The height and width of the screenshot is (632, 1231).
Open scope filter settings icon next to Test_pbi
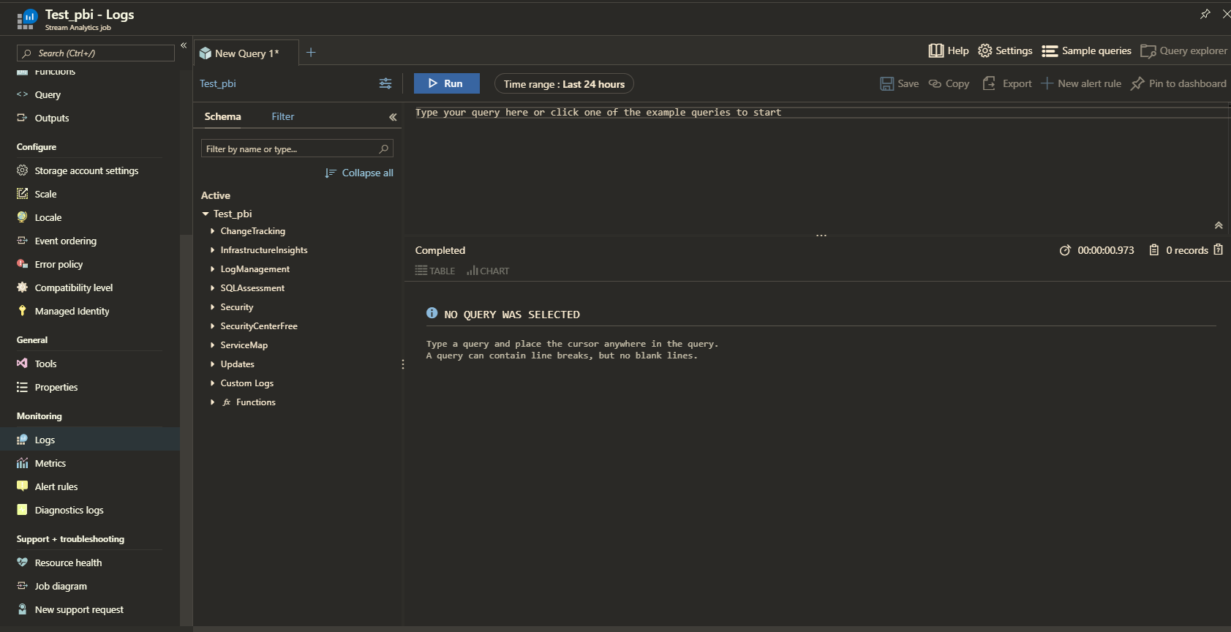[x=385, y=83]
